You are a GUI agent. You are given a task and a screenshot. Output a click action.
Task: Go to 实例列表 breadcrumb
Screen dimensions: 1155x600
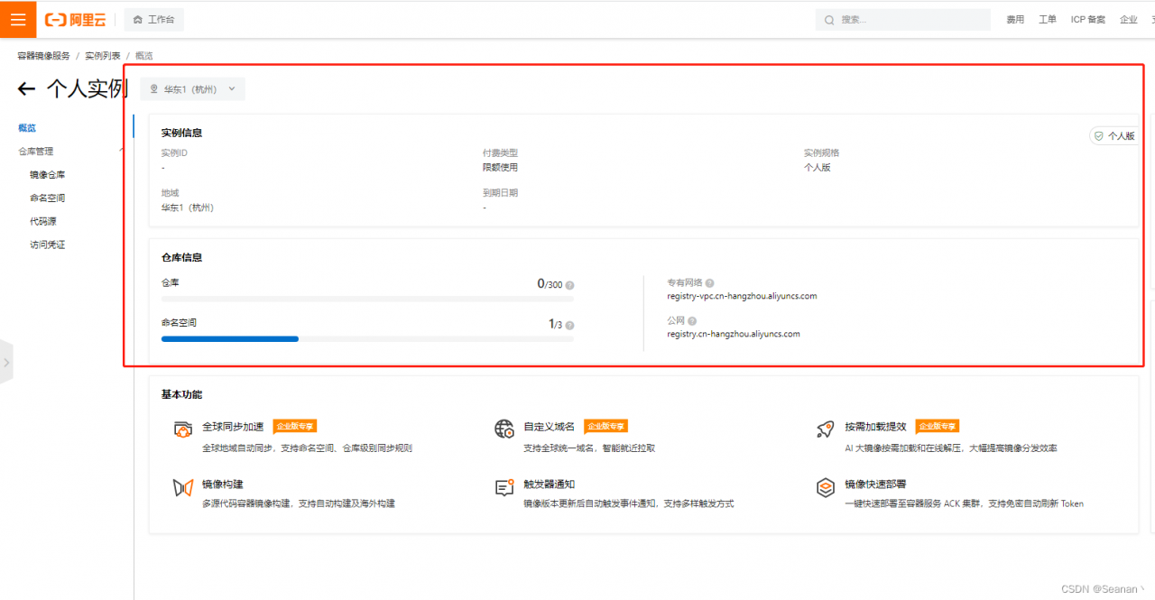coord(103,56)
